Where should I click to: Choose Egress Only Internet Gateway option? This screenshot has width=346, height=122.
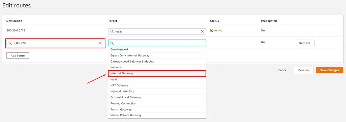click(157, 55)
